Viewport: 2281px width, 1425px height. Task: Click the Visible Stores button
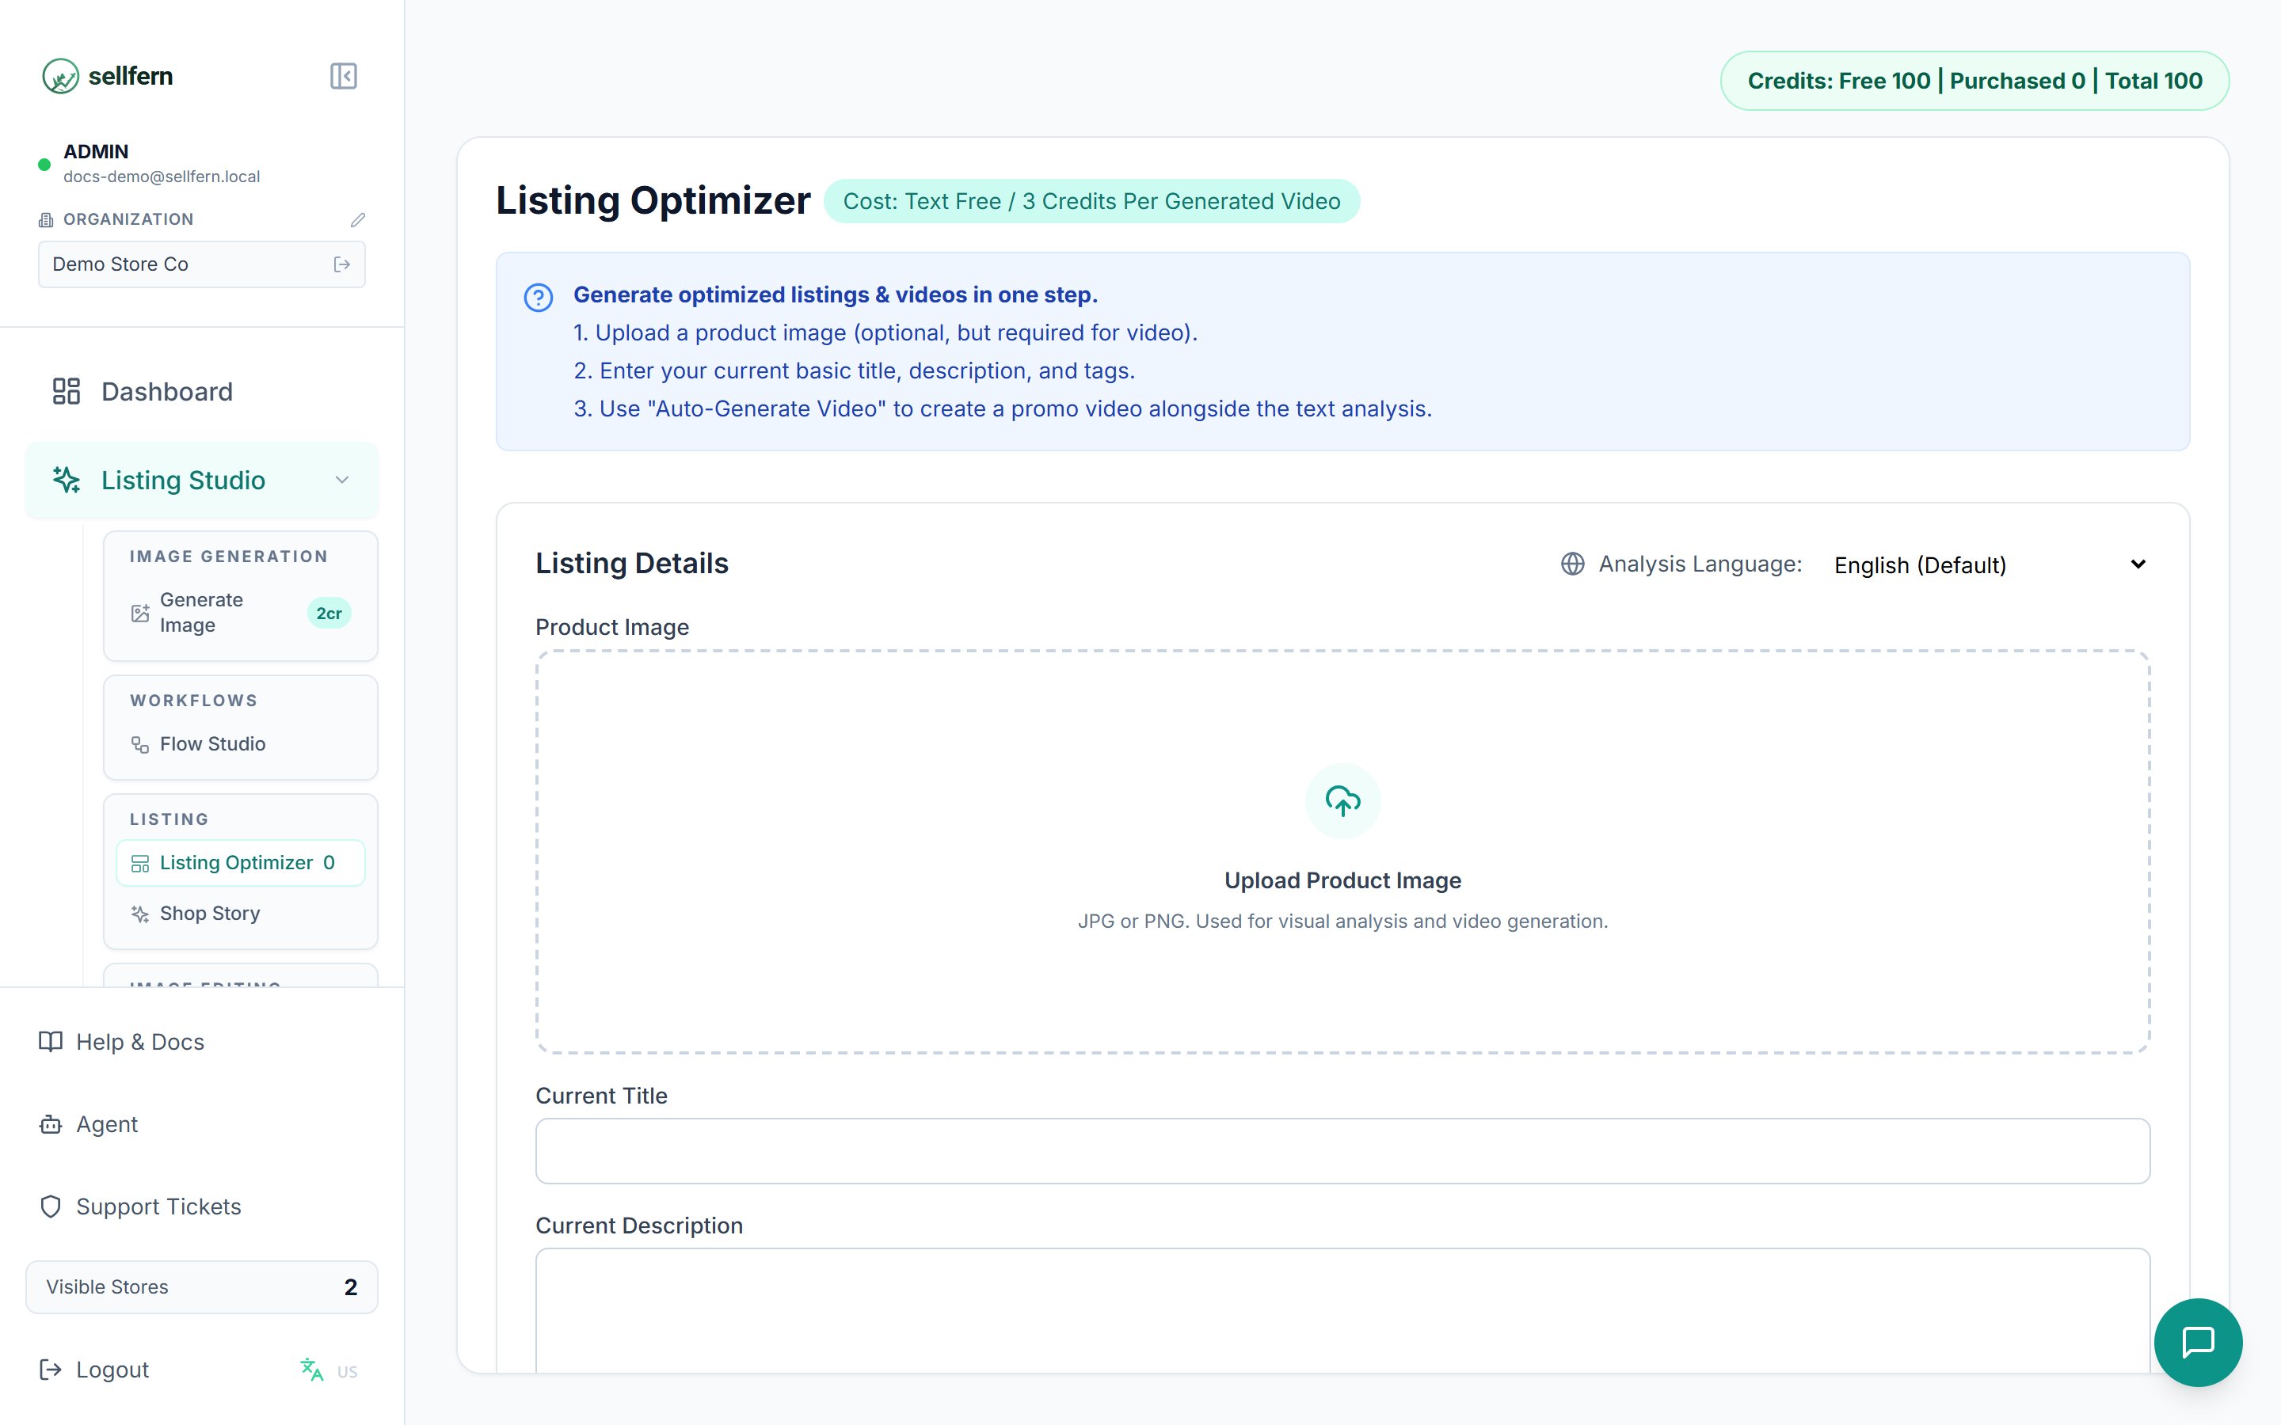[x=202, y=1287]
